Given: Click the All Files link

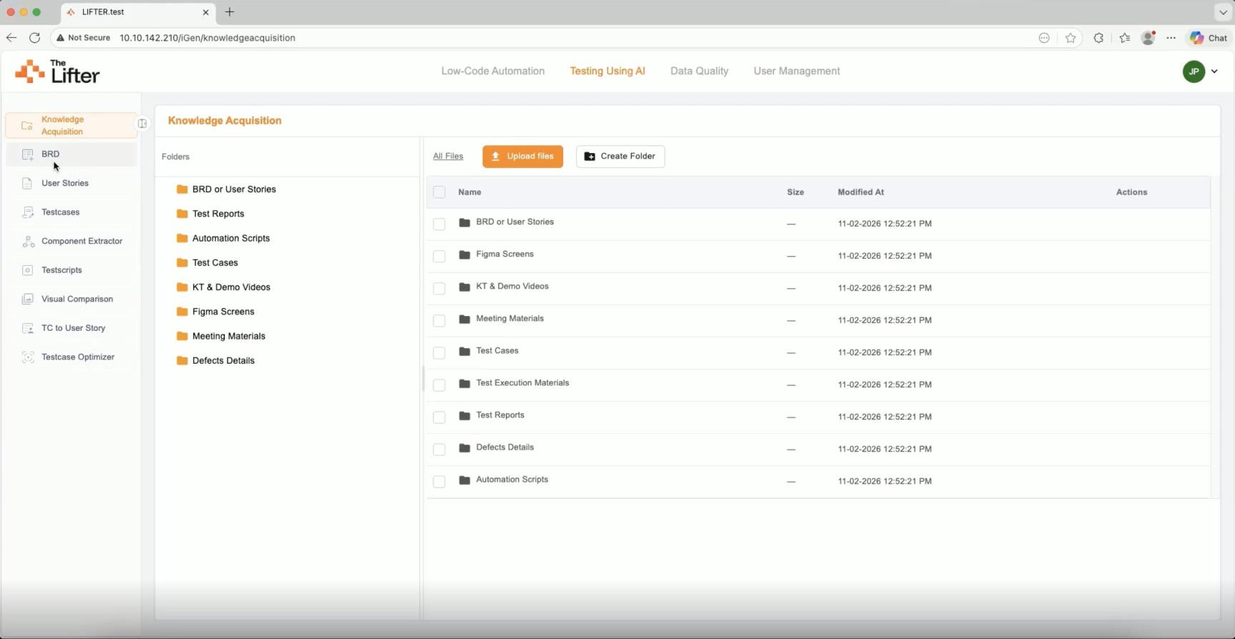Looking at the screenshot, I should coord(448,156).
